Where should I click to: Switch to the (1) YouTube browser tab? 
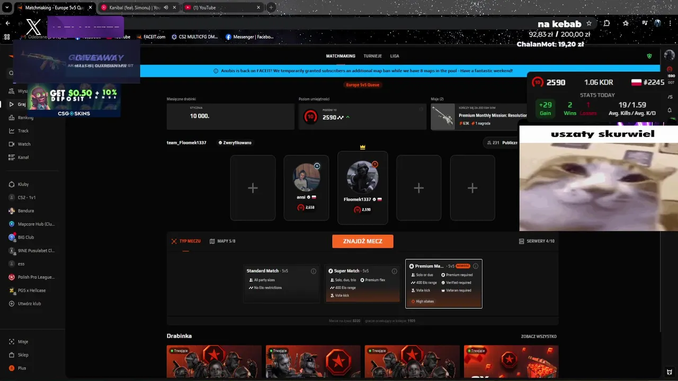click(222, 7)
